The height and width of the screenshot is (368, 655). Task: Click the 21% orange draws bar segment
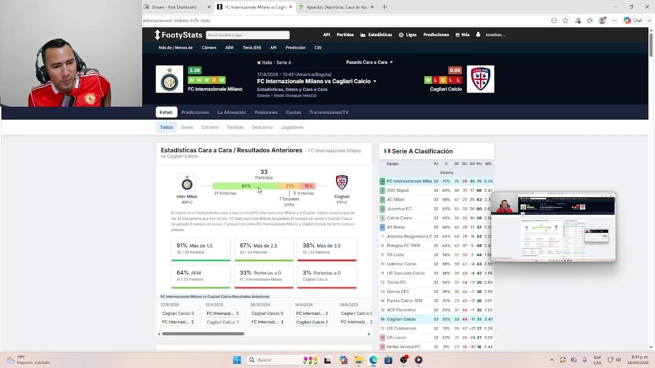[290, 186]
